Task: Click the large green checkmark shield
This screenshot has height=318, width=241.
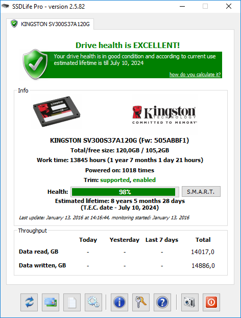Action: point(35,64)
